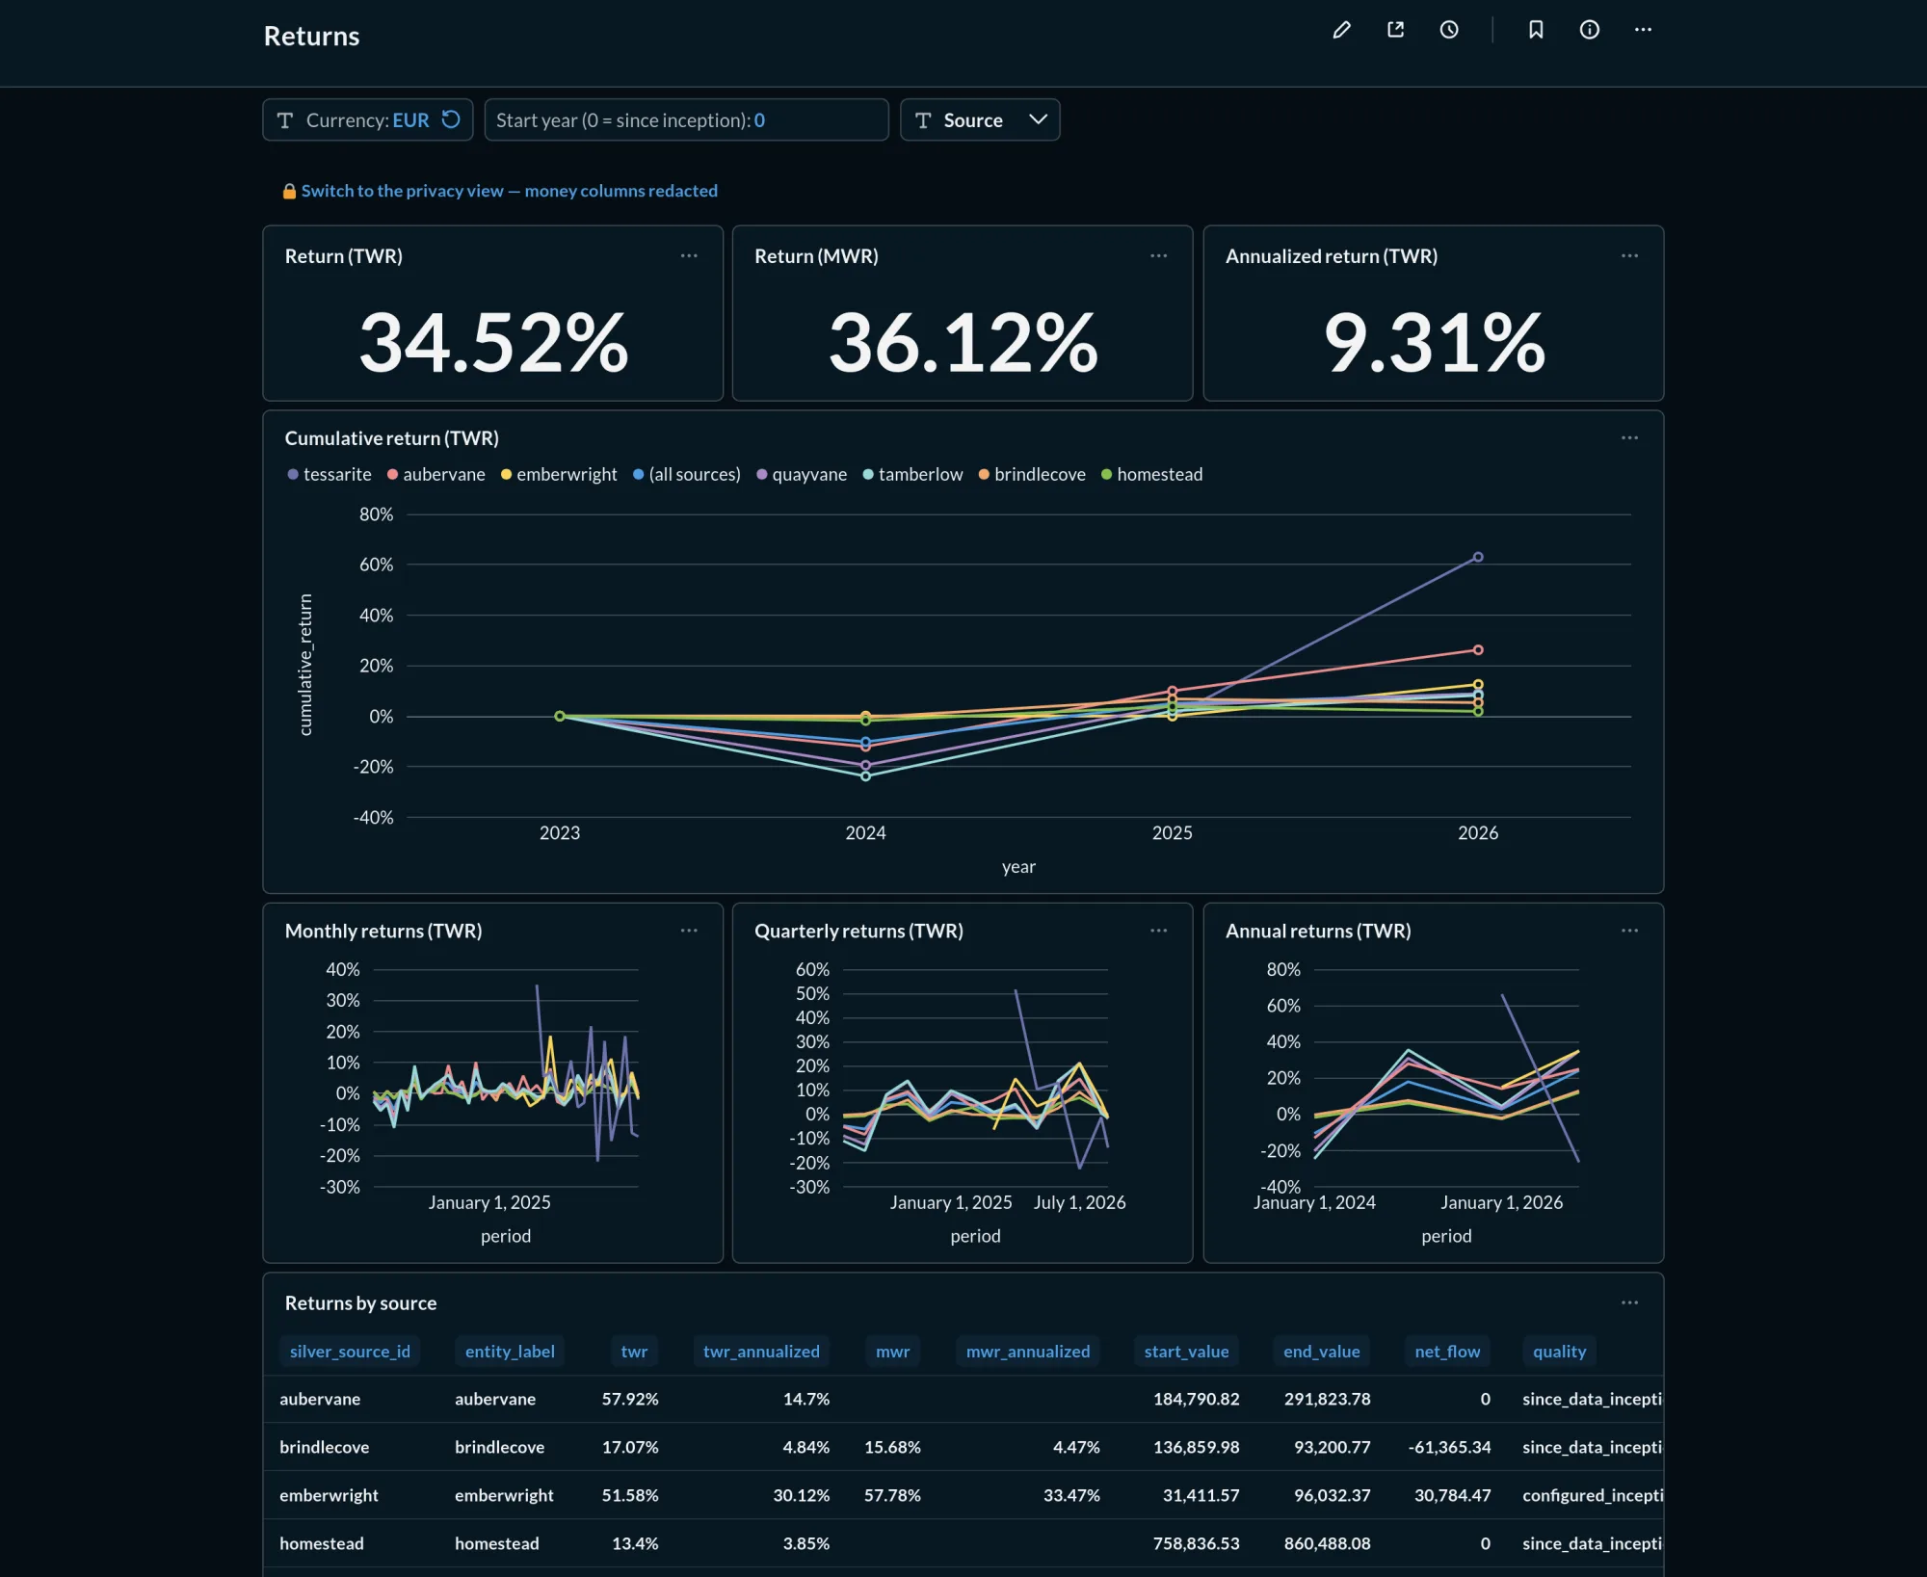Click the lock icon beside privacy view
1927x1577 pixels.
[x=289, y=191]
